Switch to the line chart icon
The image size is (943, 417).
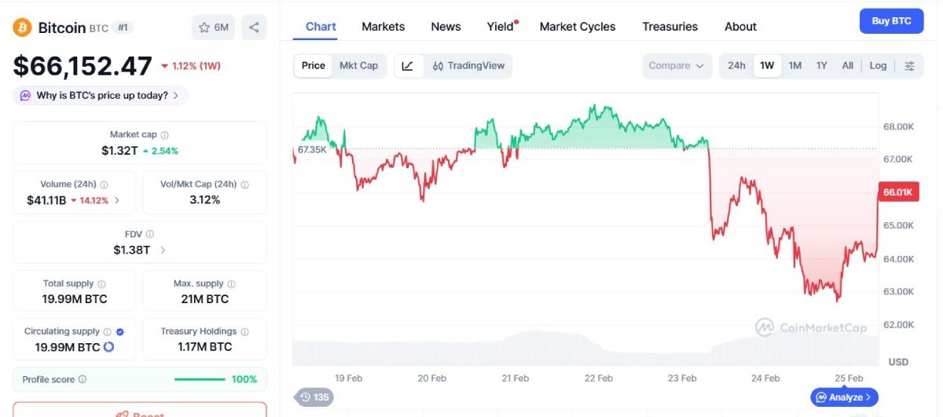(x=408, y=66)
